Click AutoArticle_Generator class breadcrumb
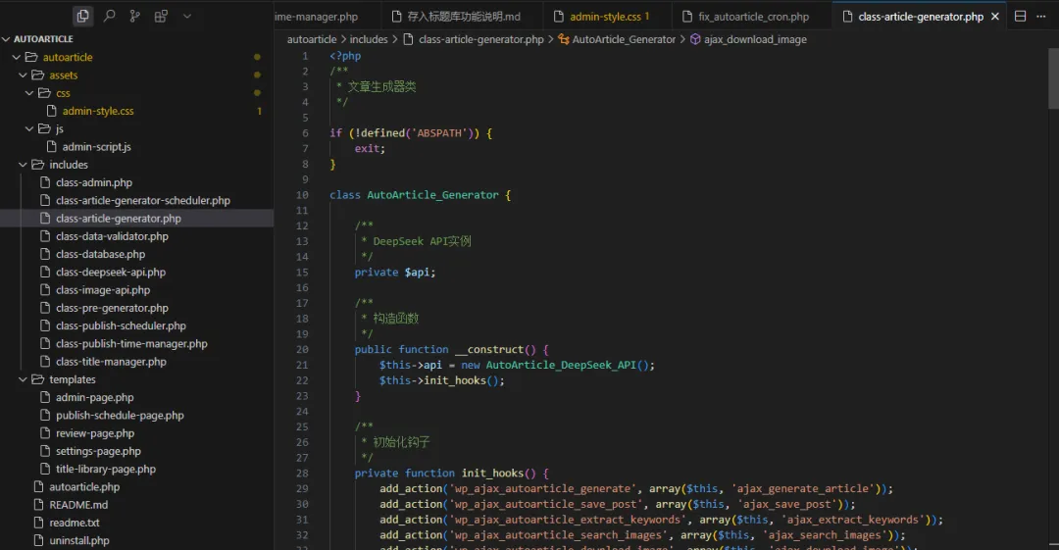 tap(624, 39)
